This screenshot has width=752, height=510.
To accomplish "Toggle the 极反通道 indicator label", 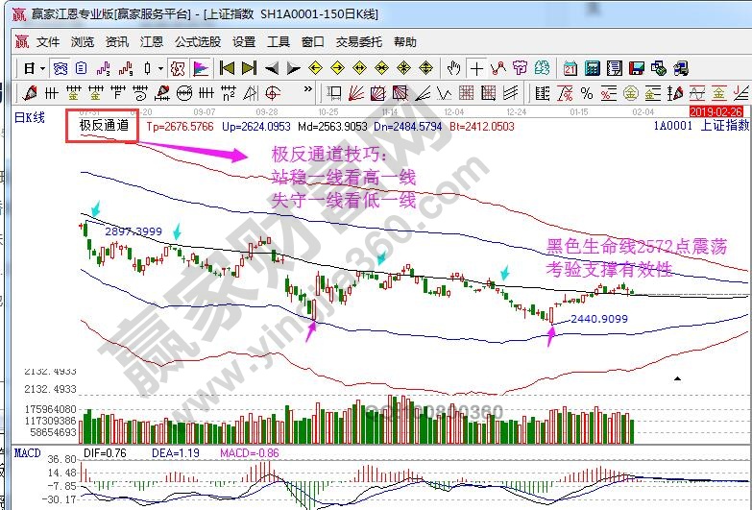I will (x=103, y=126).
